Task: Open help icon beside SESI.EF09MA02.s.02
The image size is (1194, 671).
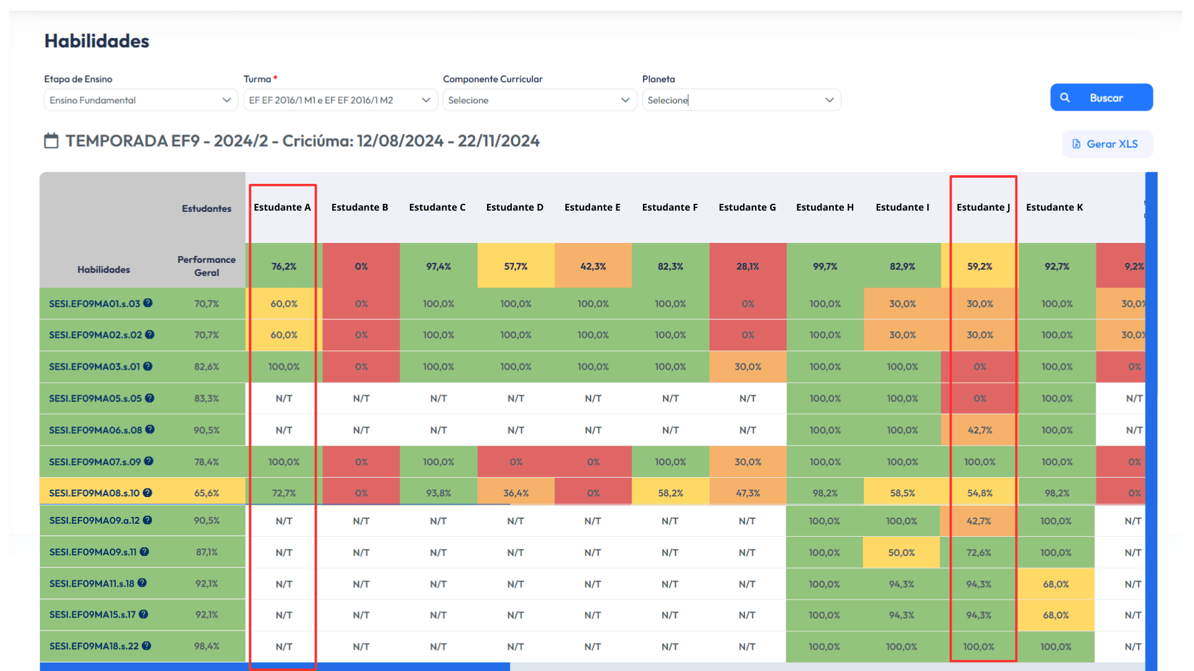Action: [x=150, y=334]
